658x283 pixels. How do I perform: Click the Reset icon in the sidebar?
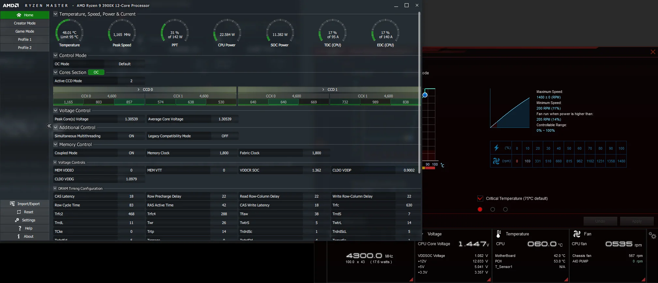19,212
